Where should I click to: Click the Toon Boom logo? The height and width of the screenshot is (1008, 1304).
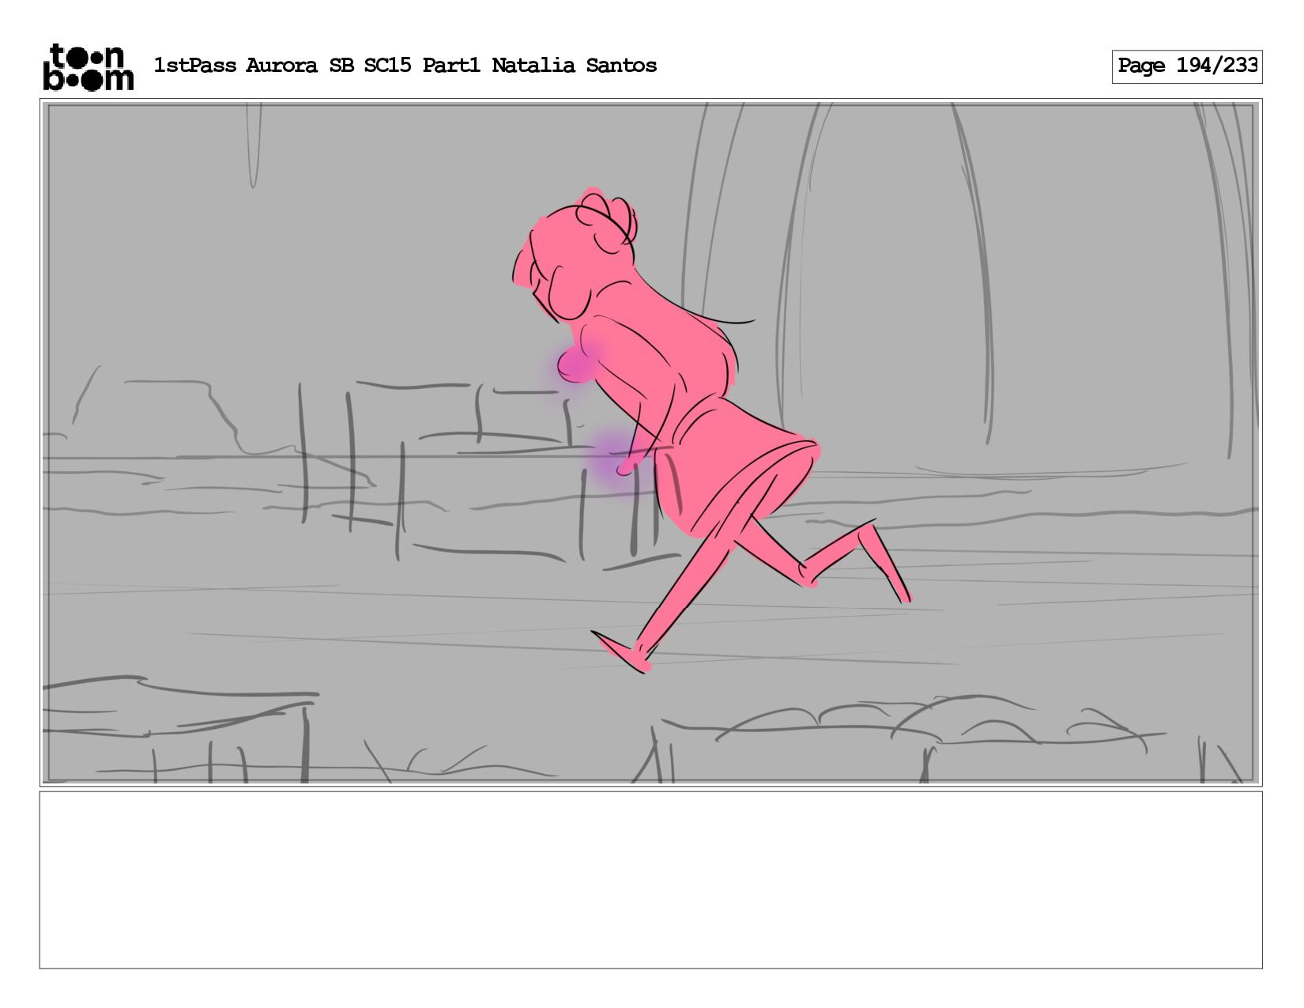click(88, 66)
